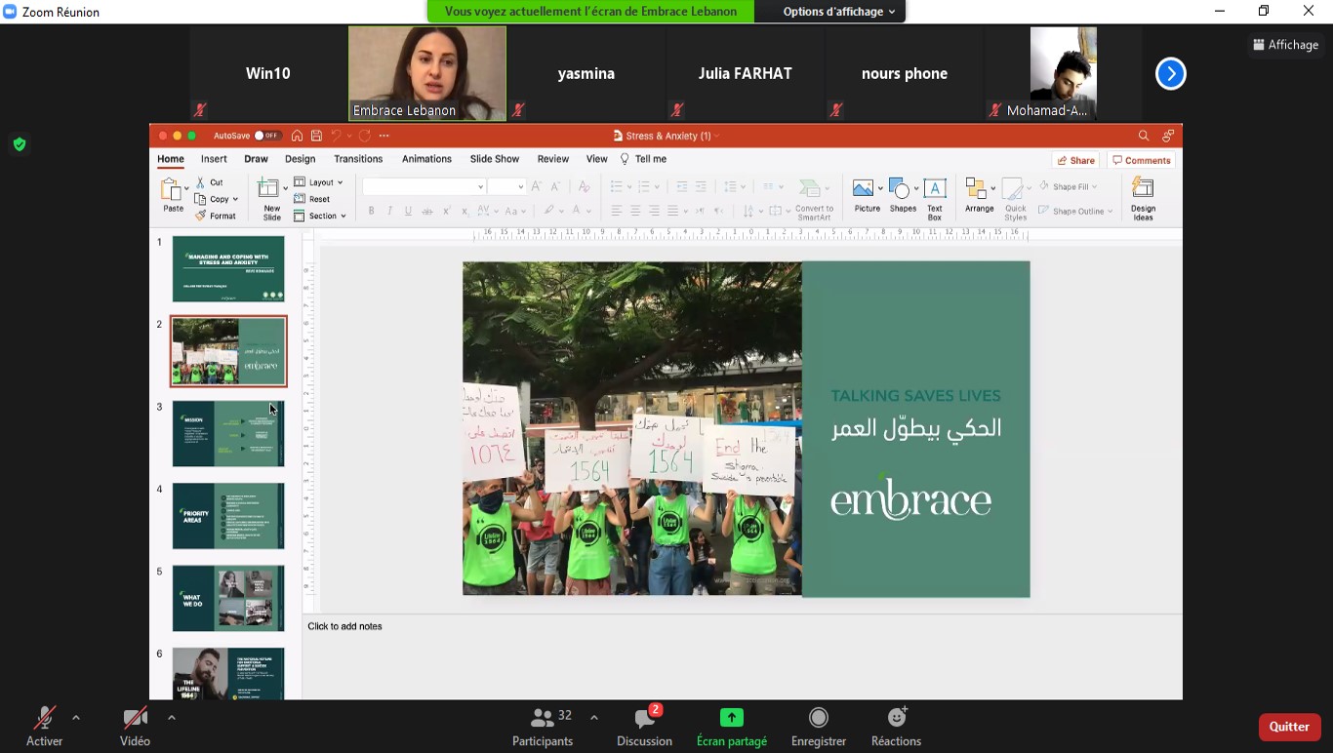Open Zoom Discussion chat
Viewport: 1333px width, 753px height.
(x=644, y=728)
